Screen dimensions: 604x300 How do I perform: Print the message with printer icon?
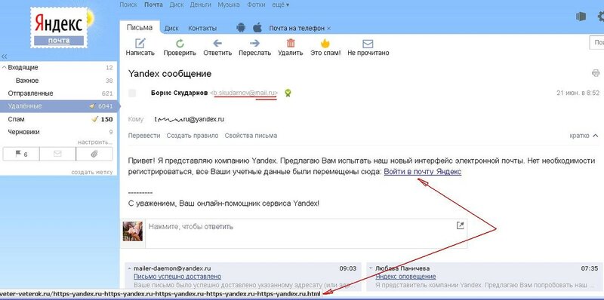[x=596, y=72]
